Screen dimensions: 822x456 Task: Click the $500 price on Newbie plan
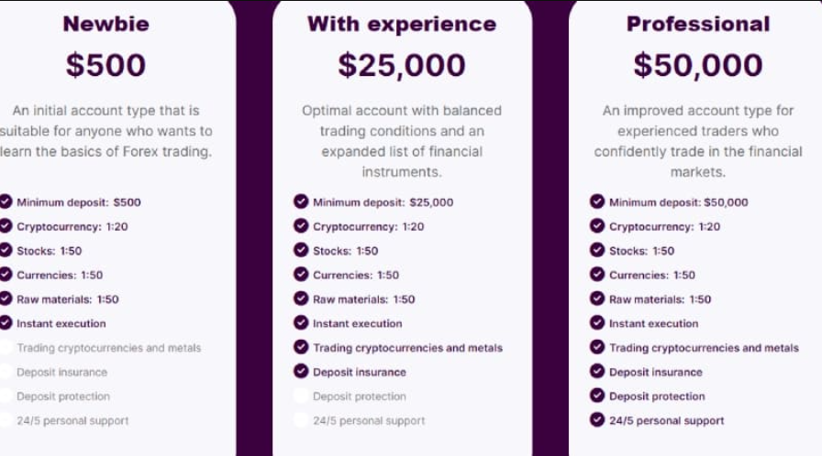click(x=106, y=65)
